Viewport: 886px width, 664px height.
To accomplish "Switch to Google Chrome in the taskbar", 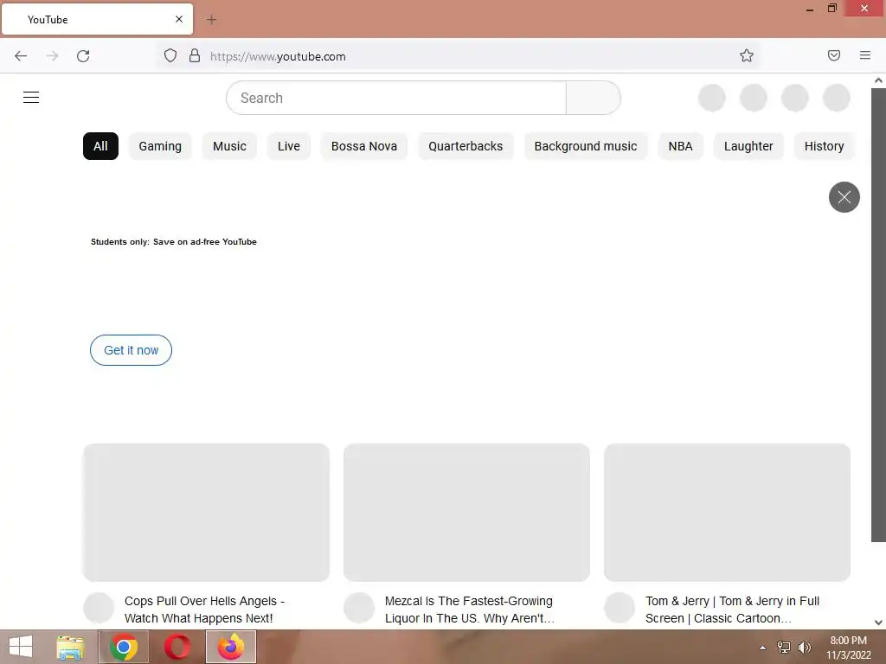I will [124, 647].
